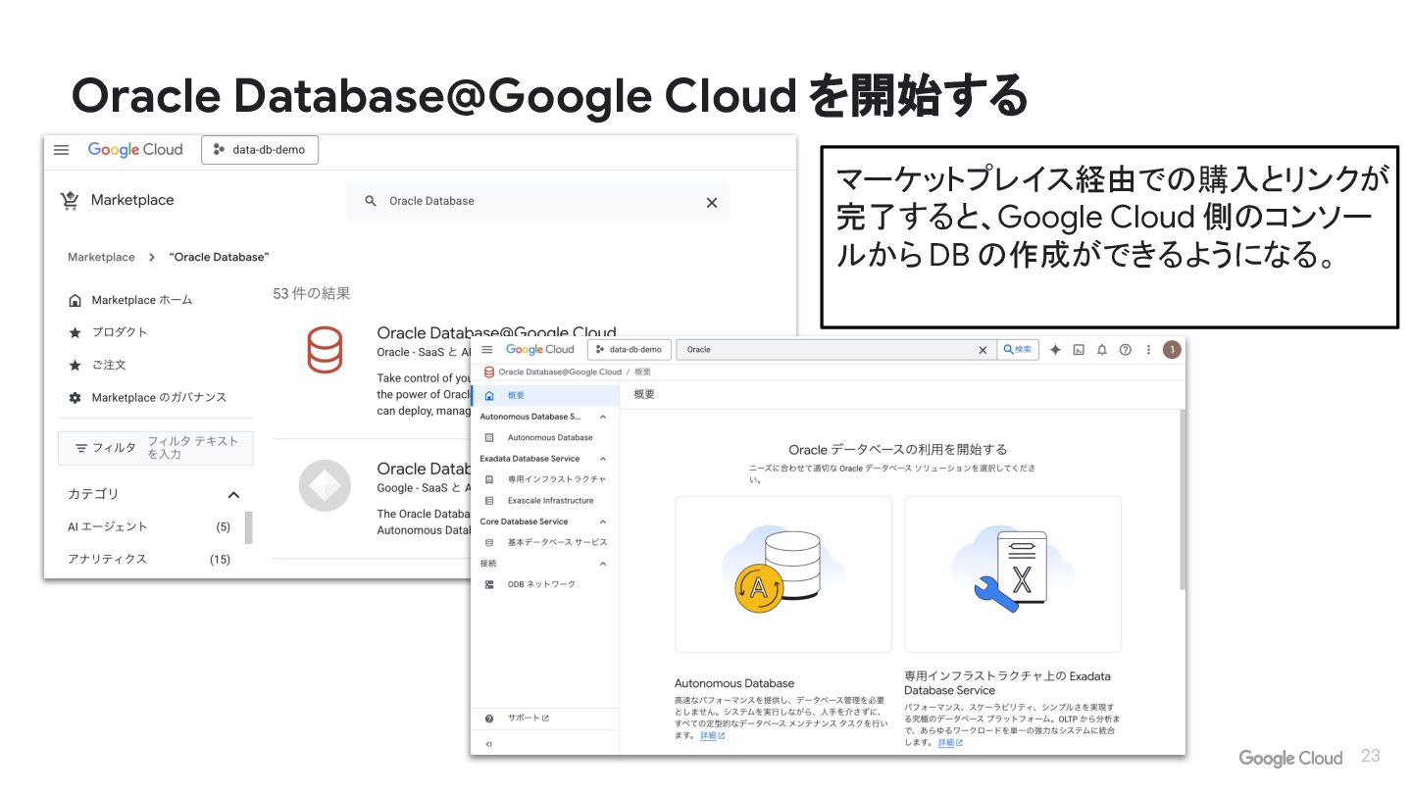
Task: Click the grey diamond product logo thumbnail
Action: (325, 485)
